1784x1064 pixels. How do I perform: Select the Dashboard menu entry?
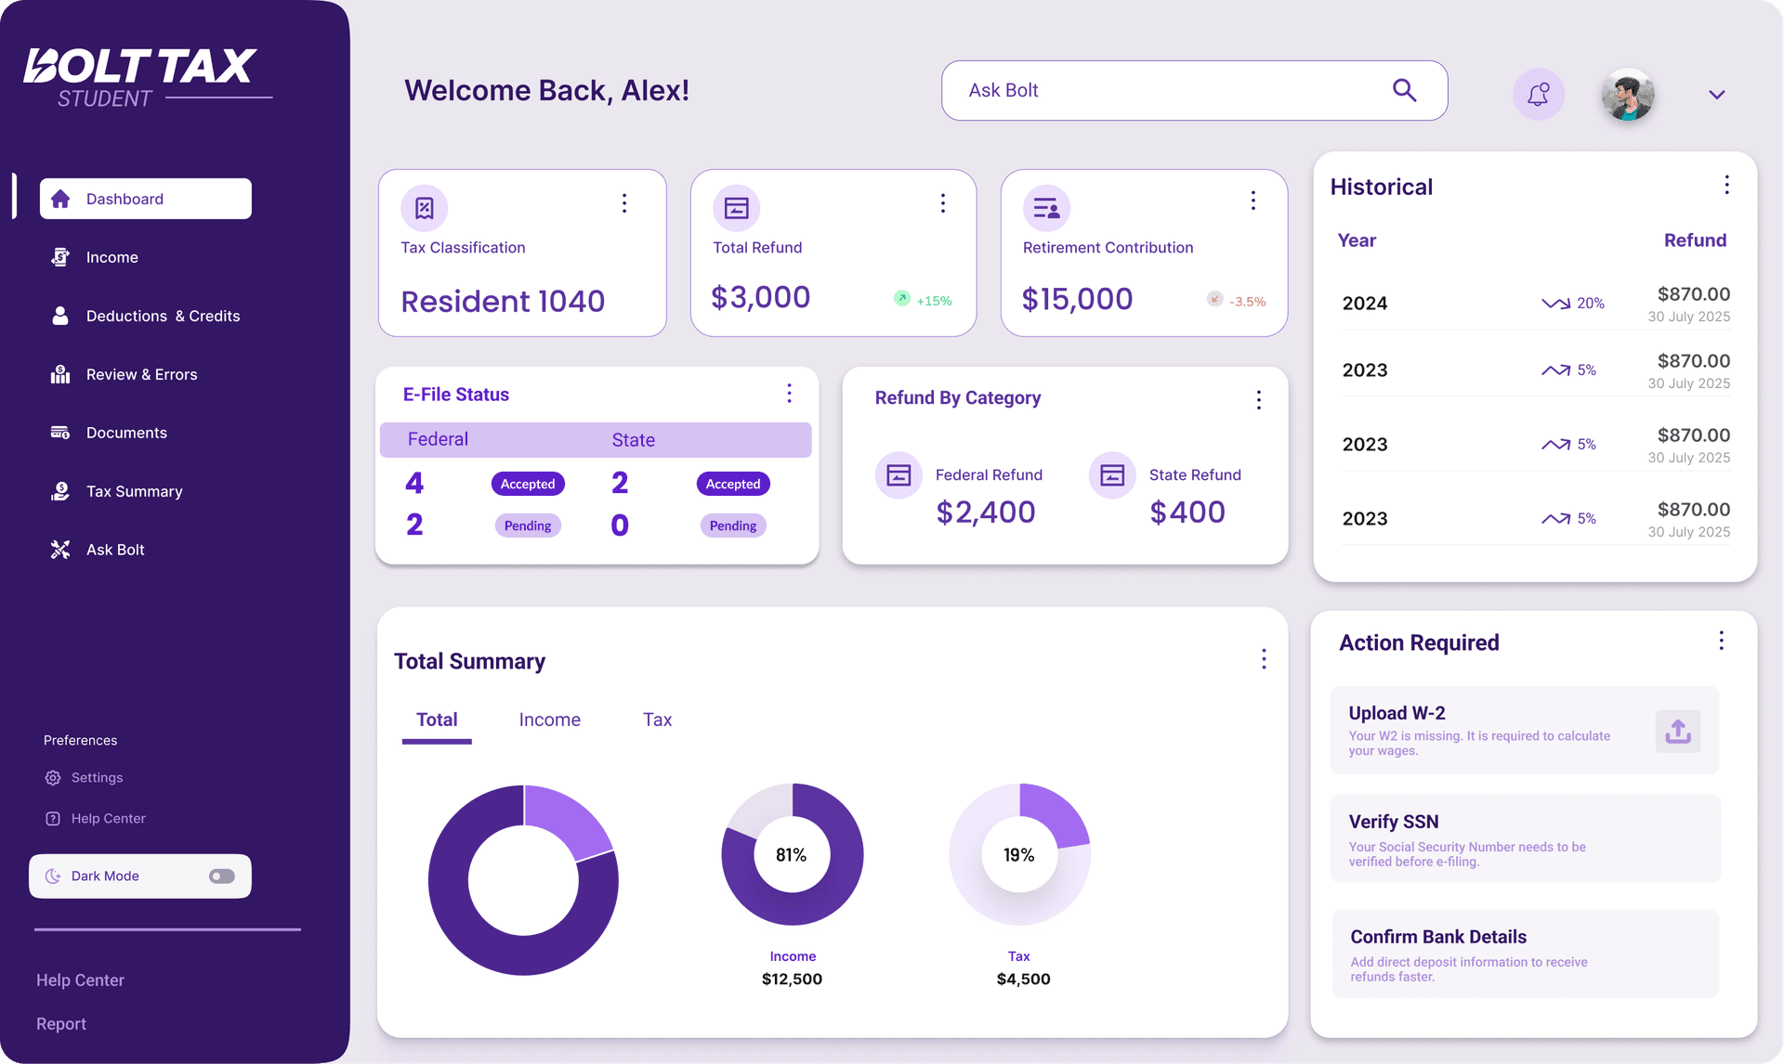click(145, 198)
